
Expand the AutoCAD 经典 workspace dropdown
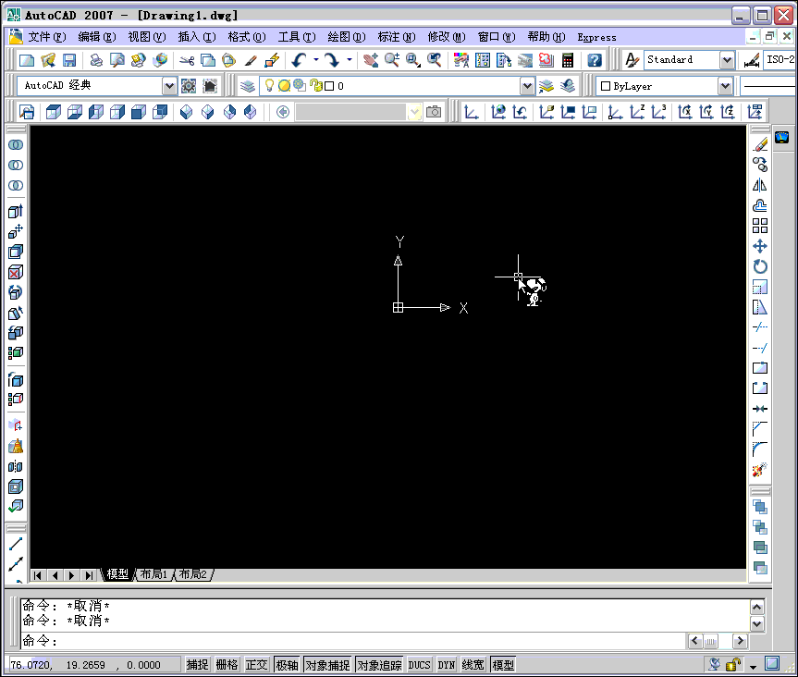(x=169, y=86)
